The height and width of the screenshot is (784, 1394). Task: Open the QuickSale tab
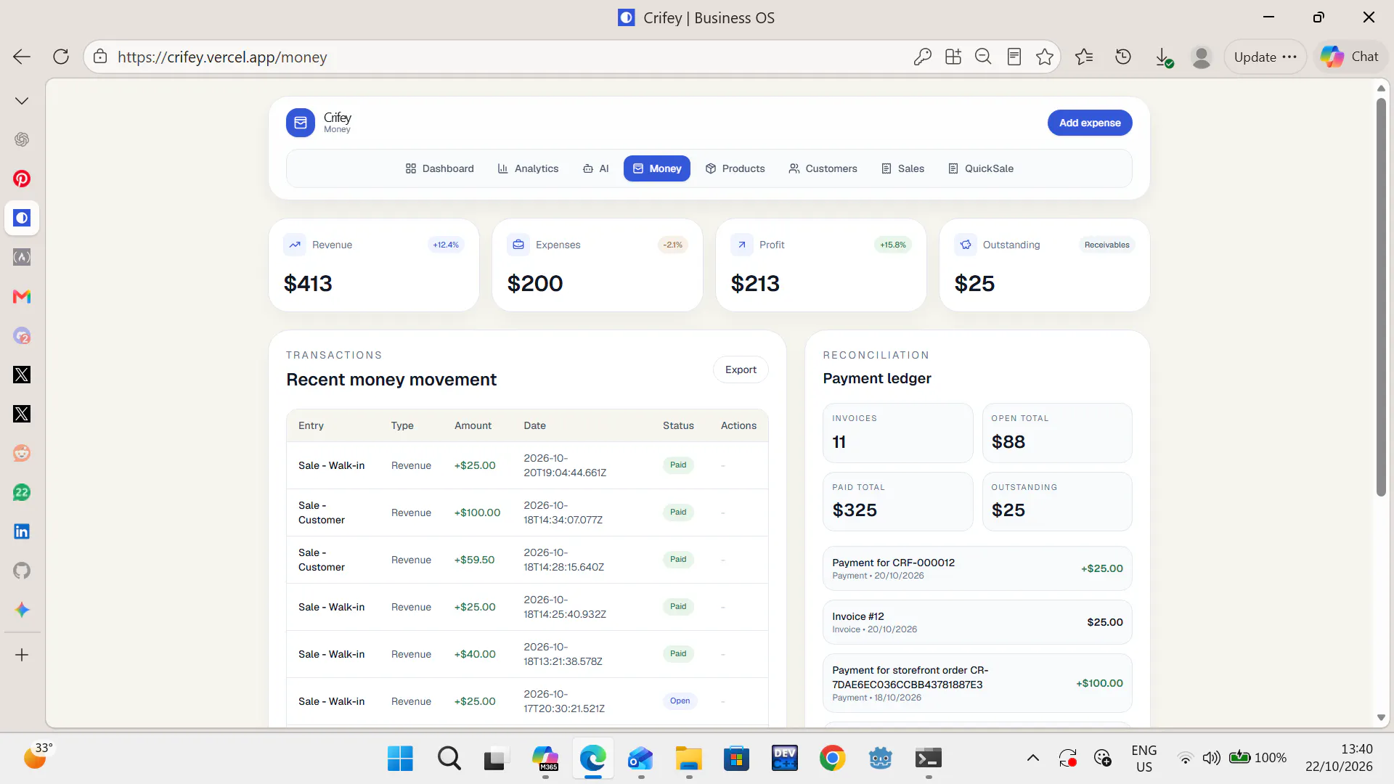pos(981,168)
